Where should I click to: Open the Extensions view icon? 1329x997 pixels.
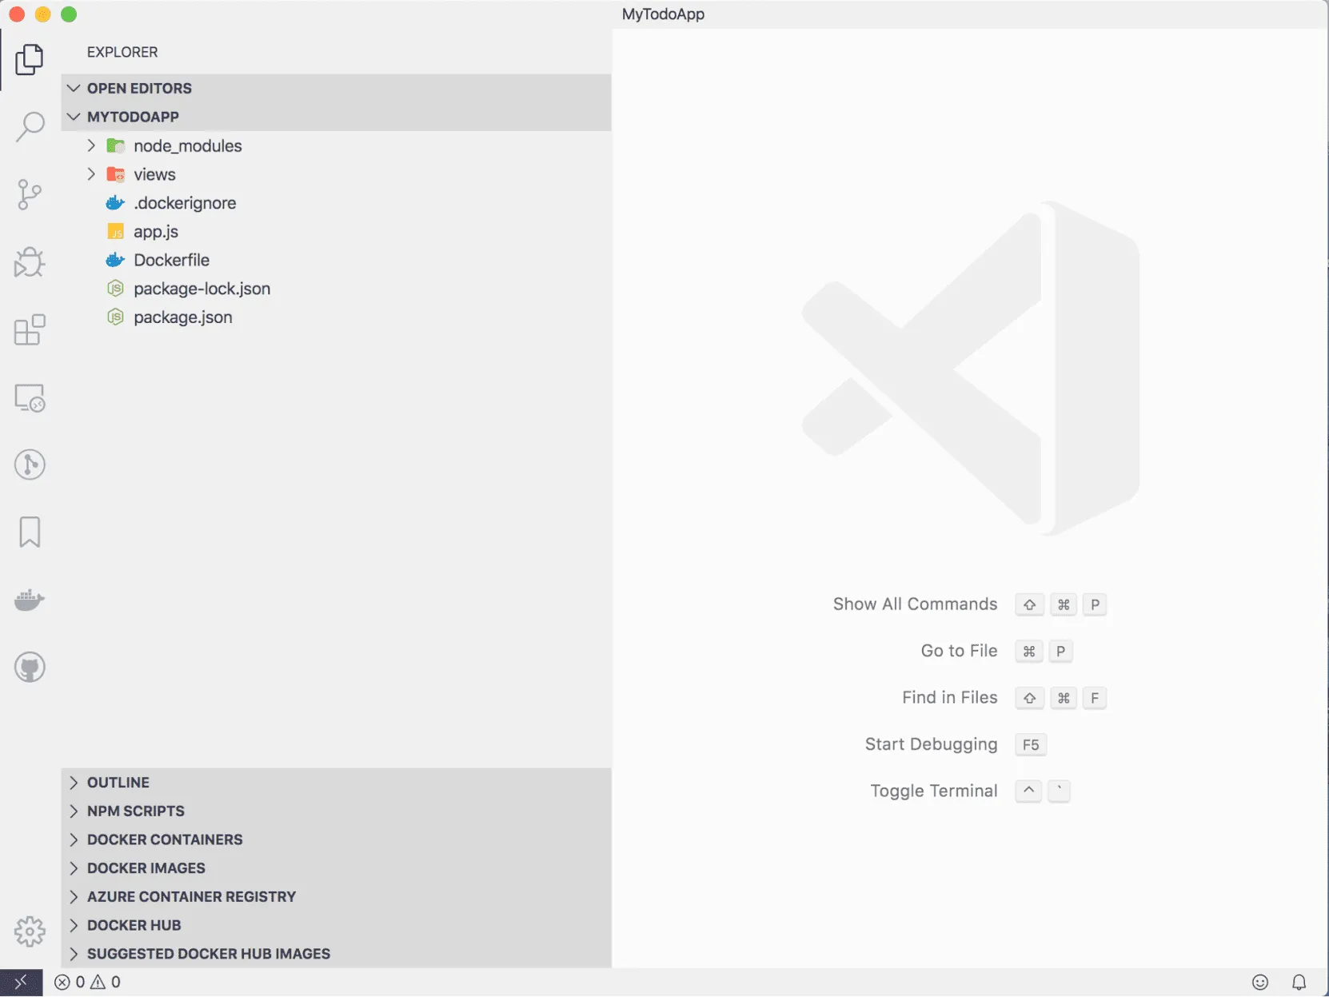pos(30,329)
